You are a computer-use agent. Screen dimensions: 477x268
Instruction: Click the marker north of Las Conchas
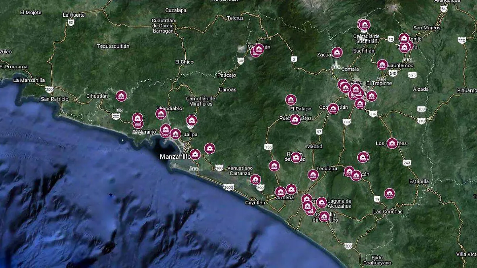390,194
